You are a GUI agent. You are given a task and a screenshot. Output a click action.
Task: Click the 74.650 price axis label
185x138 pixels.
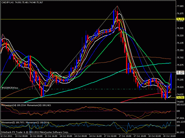coord(180,102)
